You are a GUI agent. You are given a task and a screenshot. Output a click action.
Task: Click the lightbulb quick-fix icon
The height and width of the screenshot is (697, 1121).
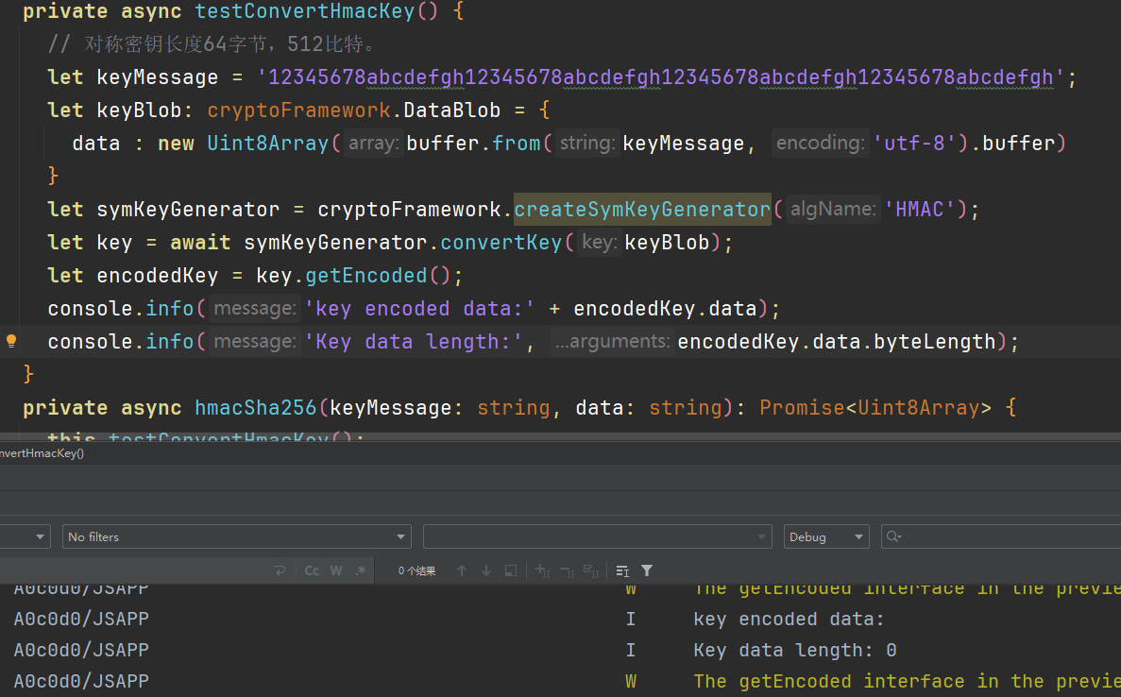[x=11, y=341]
